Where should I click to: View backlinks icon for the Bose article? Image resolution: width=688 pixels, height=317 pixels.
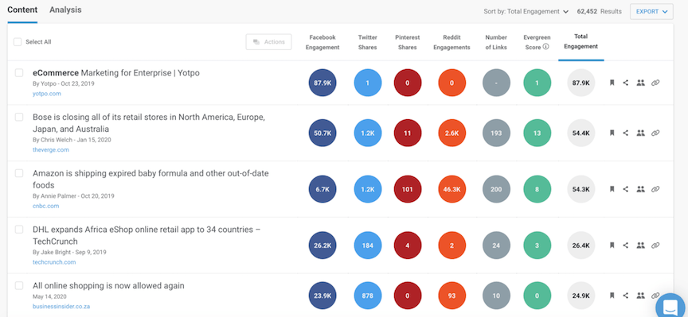click(x=655, y=133)
